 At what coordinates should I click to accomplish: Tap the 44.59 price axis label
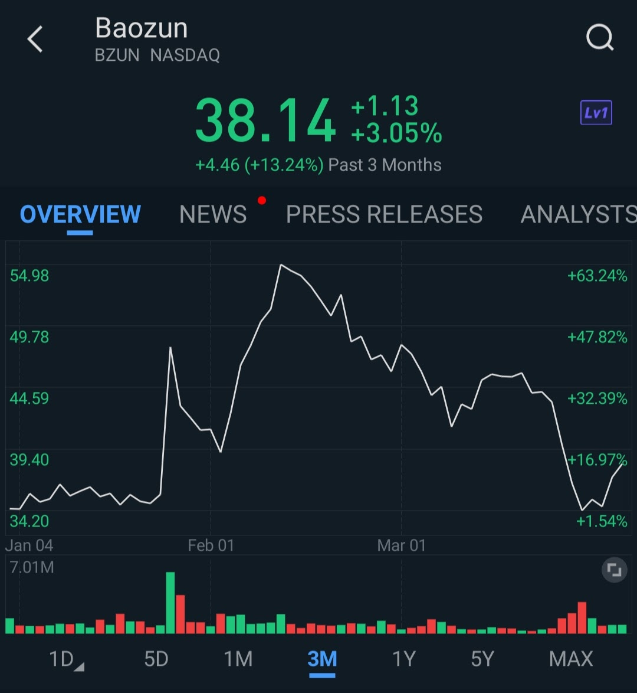[29, 398]
